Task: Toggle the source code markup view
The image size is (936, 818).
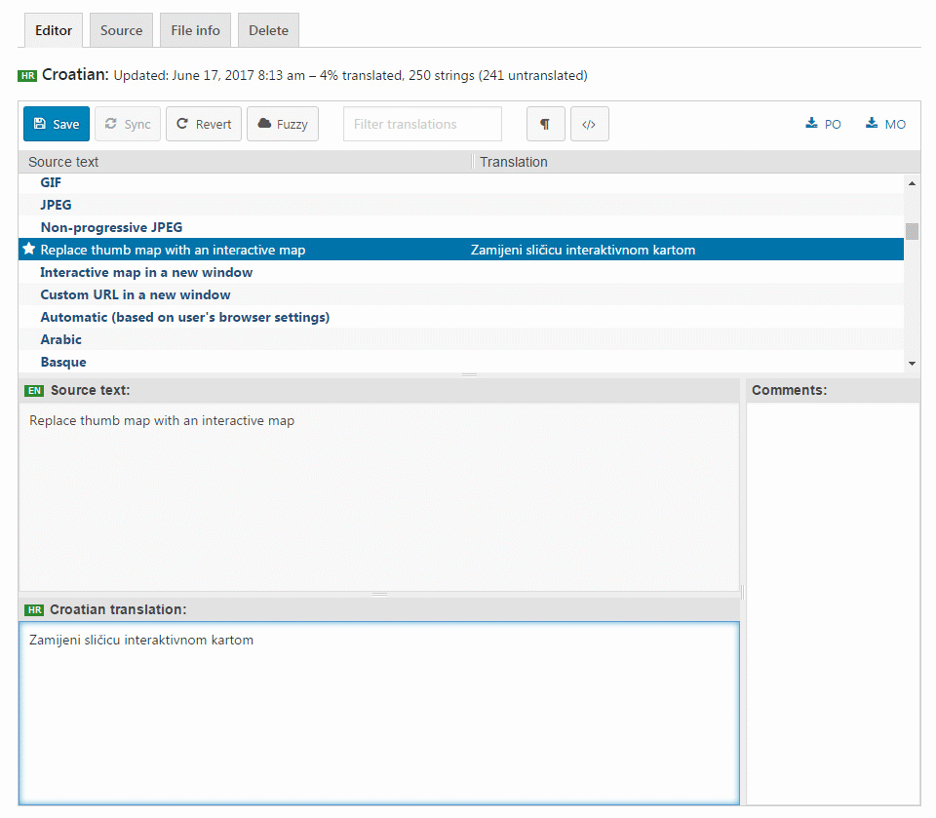Action: pyautogui.click(x=589, y=124)
